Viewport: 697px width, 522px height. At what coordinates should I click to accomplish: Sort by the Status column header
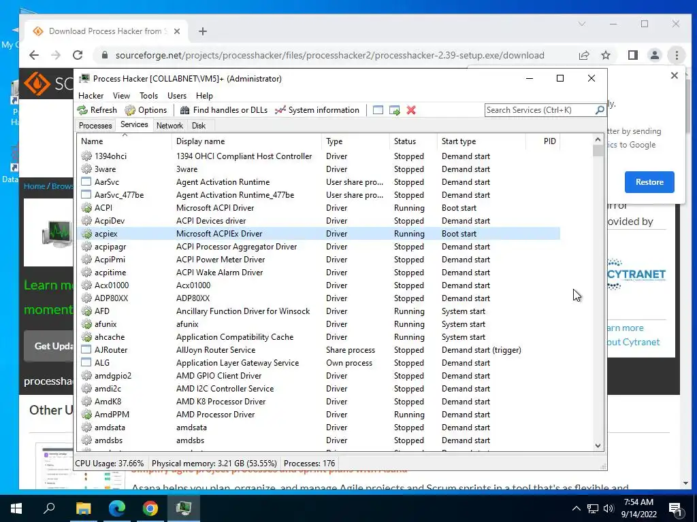(x=413, y=141)
